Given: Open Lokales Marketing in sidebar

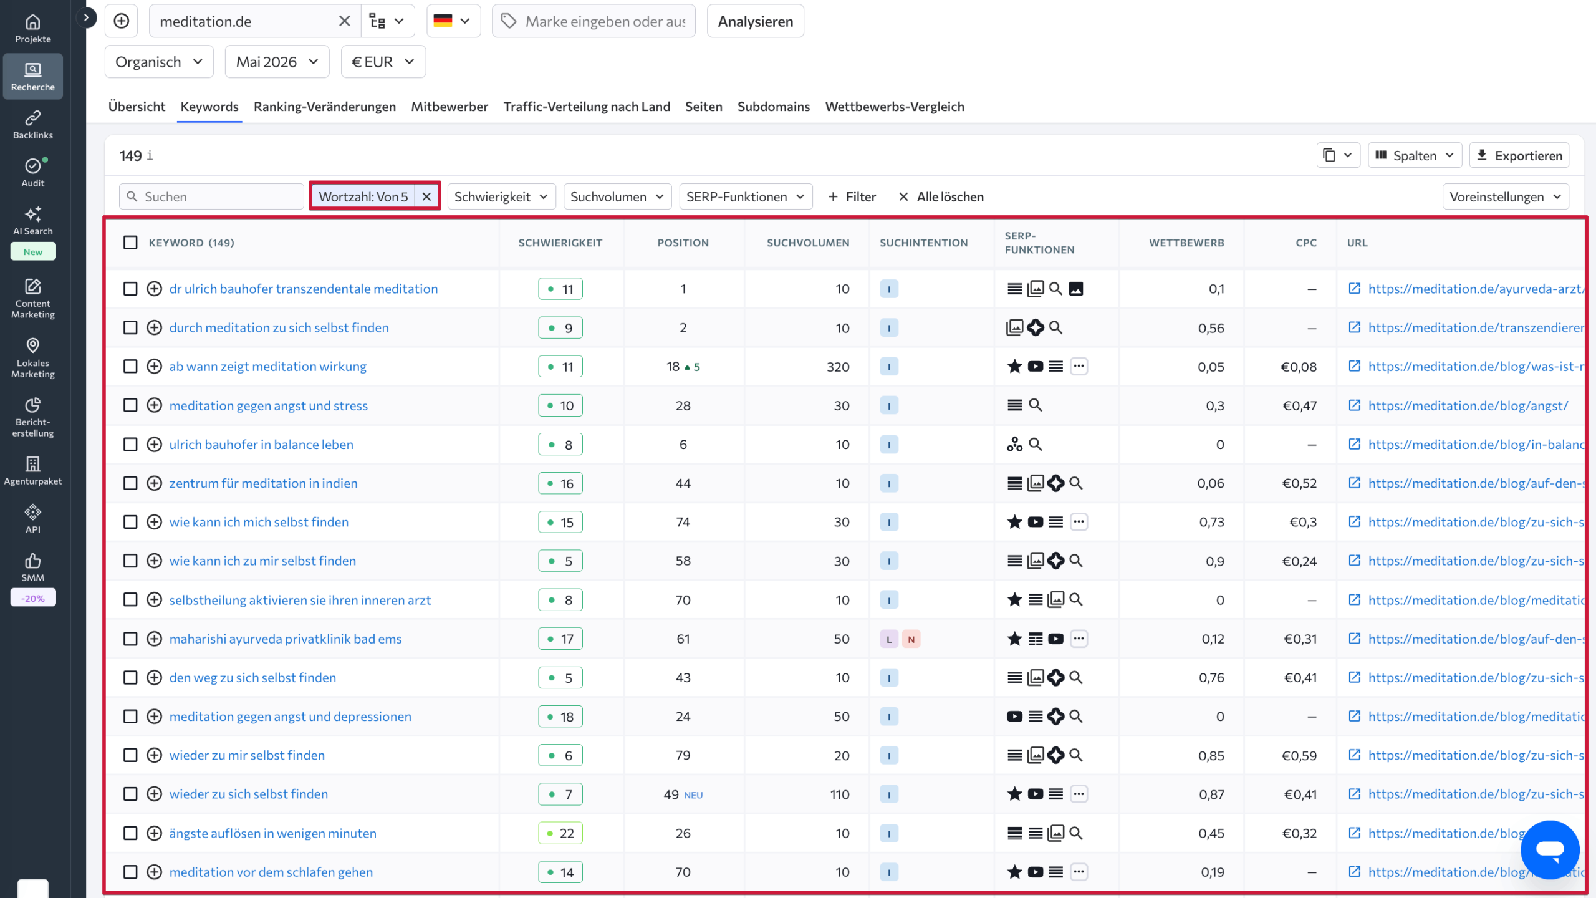Looking at the screenshot, I should coord(32,358).
